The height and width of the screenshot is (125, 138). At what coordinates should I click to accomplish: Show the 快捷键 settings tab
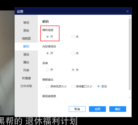(x=26, y=78)
